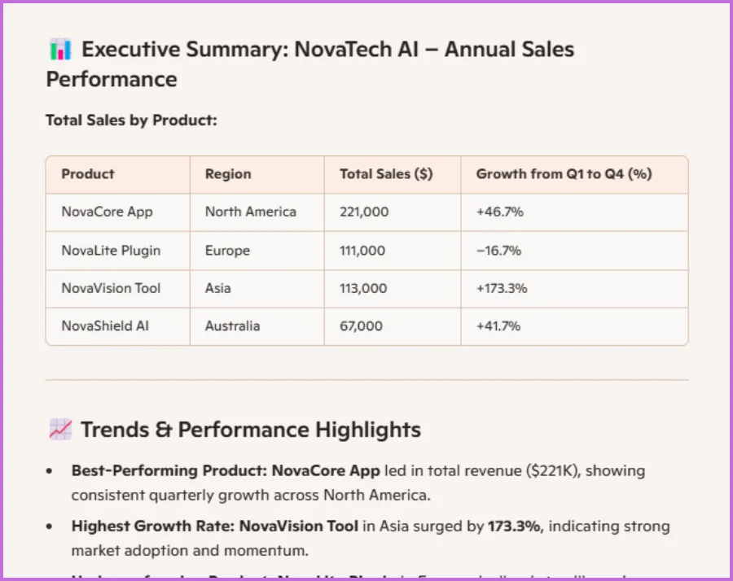
Task: Select the NovaCore App table cell
Action: point(107,212)
